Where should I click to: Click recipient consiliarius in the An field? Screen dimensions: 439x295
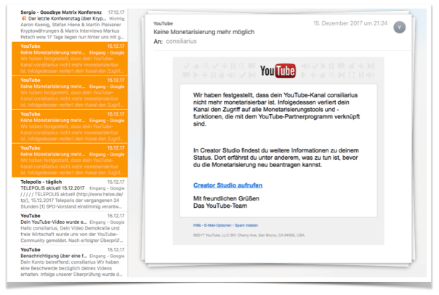(181, 41)
